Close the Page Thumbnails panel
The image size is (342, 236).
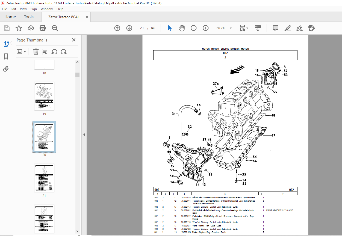click(x=74, y=40)
